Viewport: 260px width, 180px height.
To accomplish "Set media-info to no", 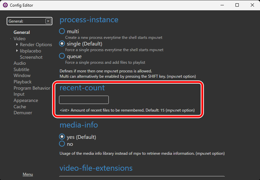I will coord(62,143).
